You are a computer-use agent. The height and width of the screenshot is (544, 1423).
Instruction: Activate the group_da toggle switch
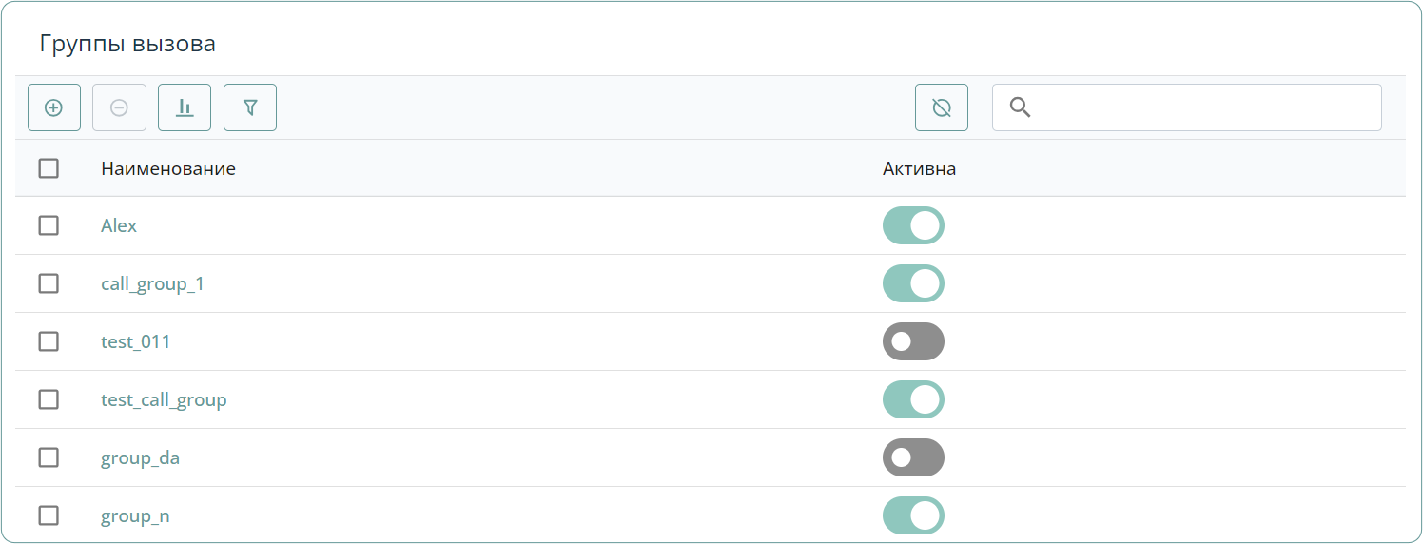pyautogui.click(x=913, y=457)
